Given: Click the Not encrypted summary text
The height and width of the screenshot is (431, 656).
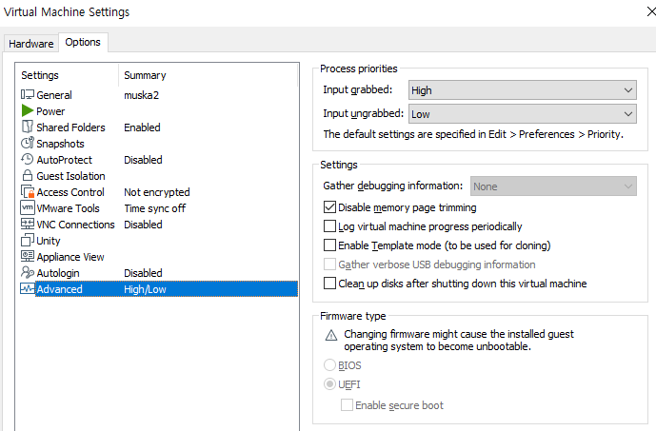Looking at the screenshot, I should (x=157, y=192).
